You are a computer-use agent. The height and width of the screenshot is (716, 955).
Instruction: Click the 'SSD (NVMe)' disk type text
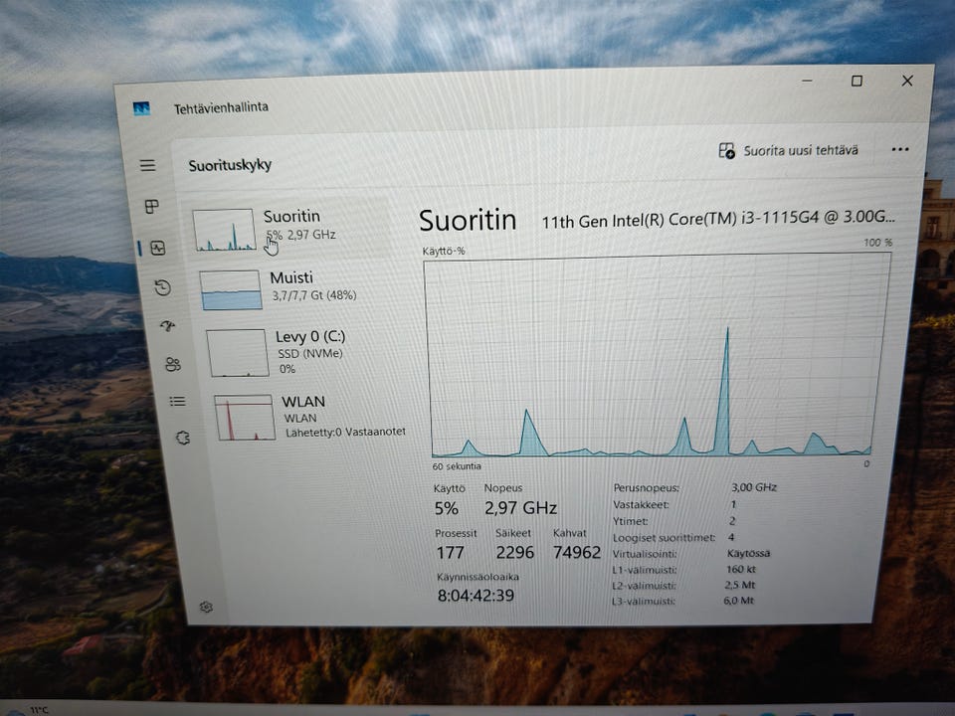point(310,354)
